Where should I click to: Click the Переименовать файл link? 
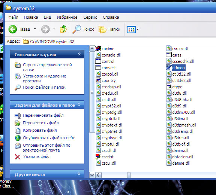[x=43, y=115]
